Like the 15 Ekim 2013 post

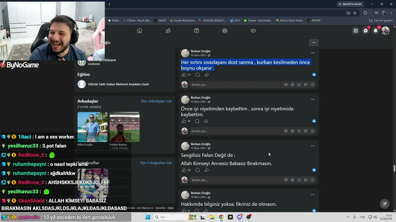click(x=184, y=121)
